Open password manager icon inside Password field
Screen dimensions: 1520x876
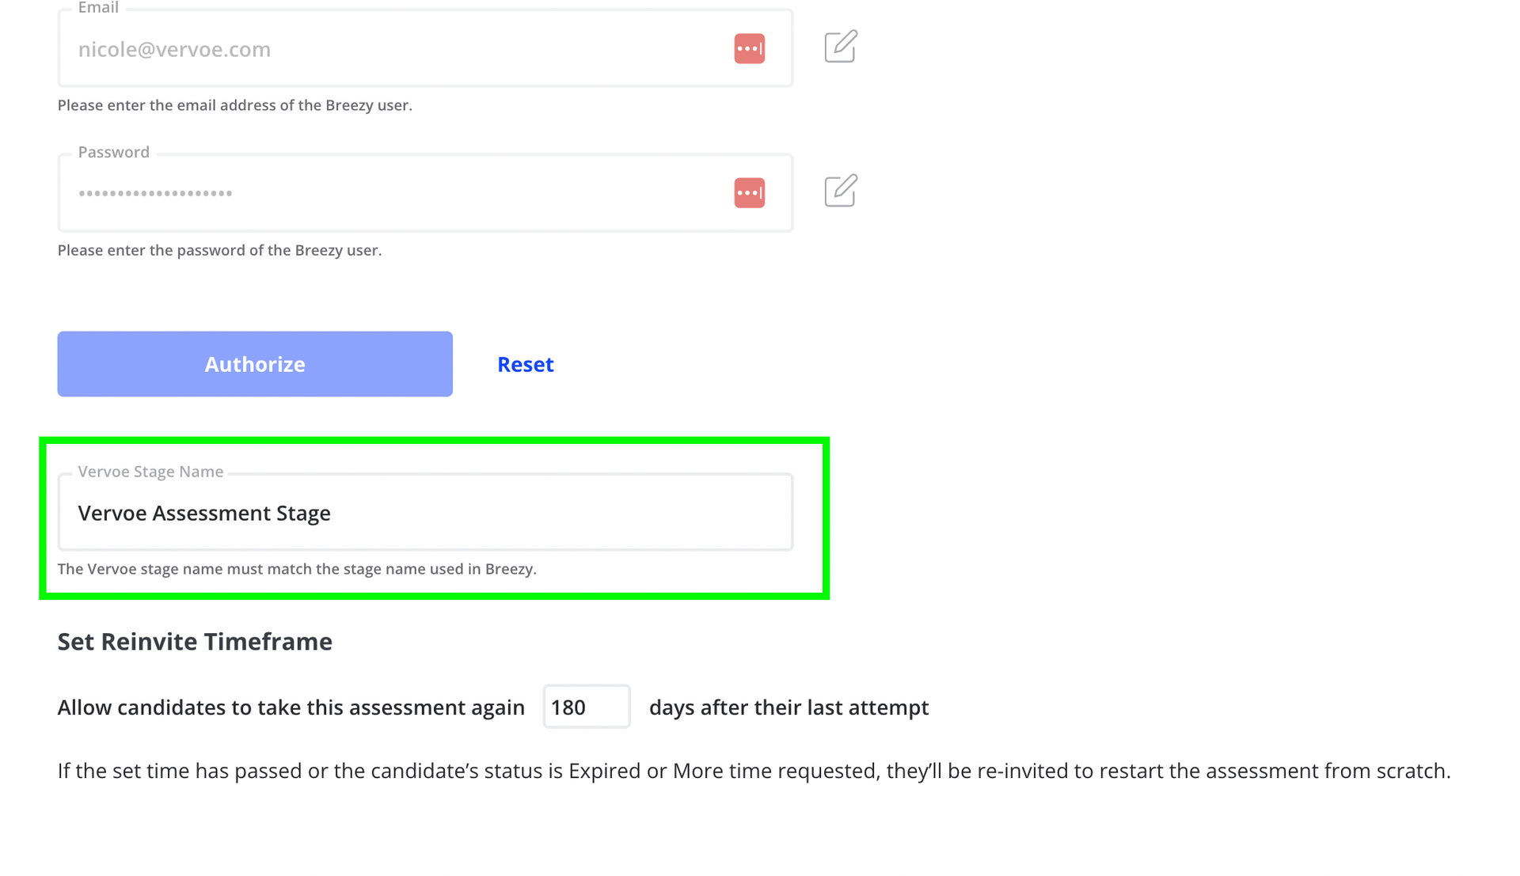tap(749, 192)
